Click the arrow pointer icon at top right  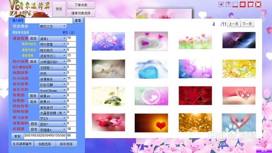221,4
